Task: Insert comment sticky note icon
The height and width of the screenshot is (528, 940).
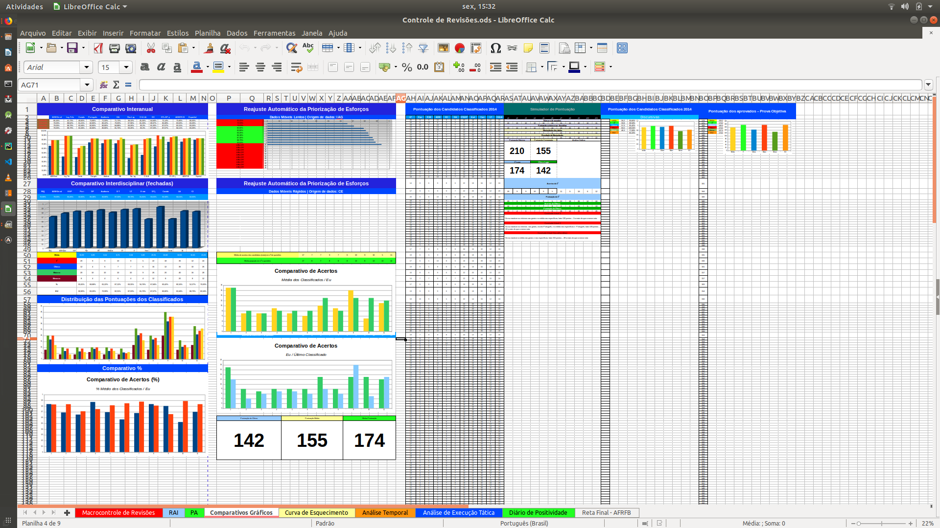Action: [x=528, y=48]
